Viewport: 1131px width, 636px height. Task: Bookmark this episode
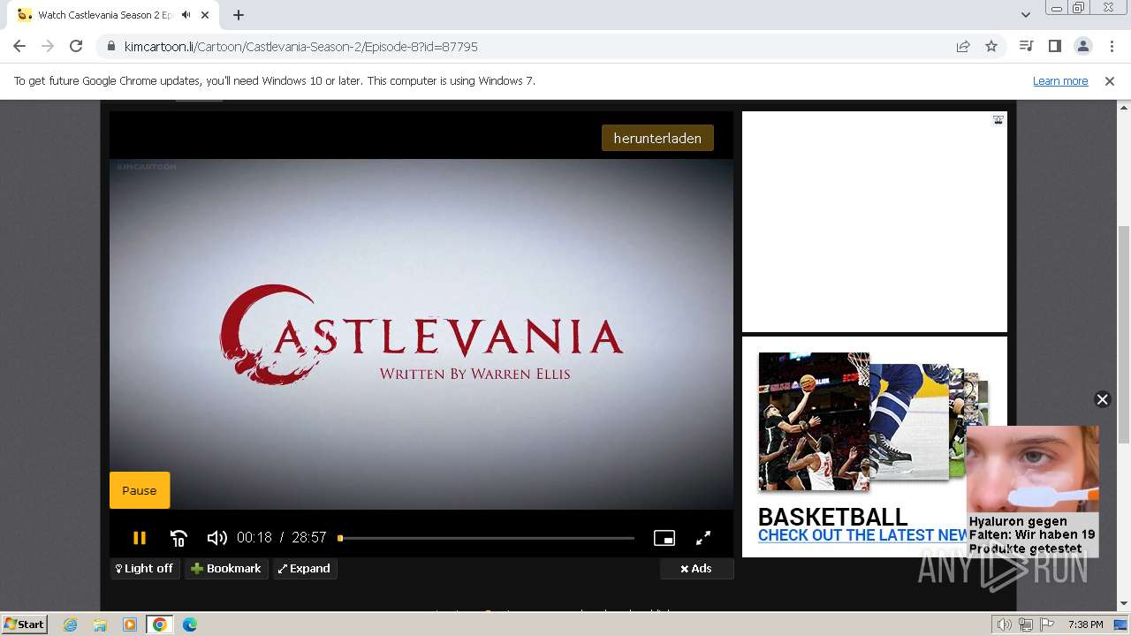click(x=226, y=569)
